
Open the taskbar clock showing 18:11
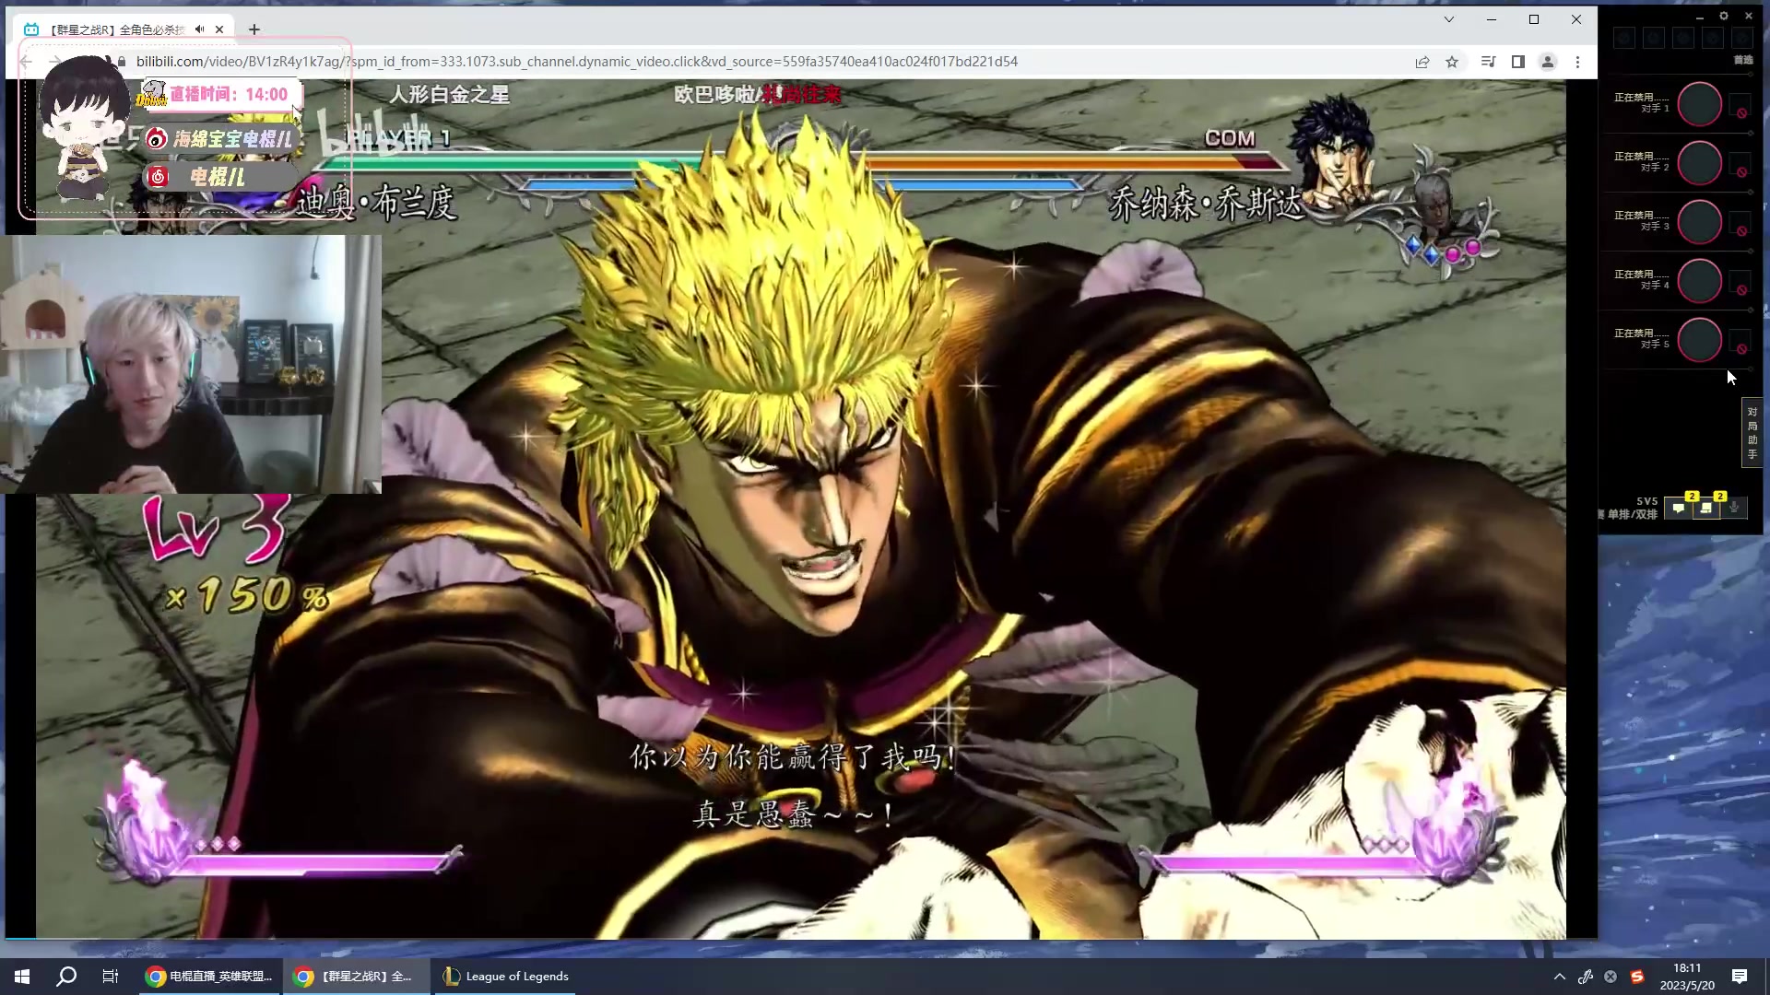[1687, 977]
